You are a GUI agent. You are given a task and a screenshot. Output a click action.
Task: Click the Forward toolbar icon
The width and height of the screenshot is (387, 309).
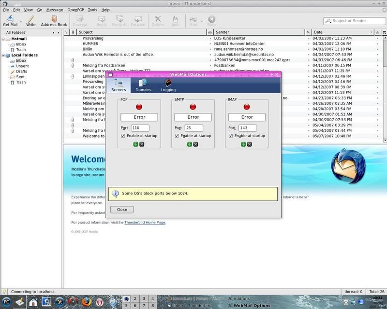tap(138, 21)
